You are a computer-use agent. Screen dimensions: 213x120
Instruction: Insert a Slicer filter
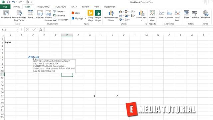pyautogui.click(x=186, y=14)
